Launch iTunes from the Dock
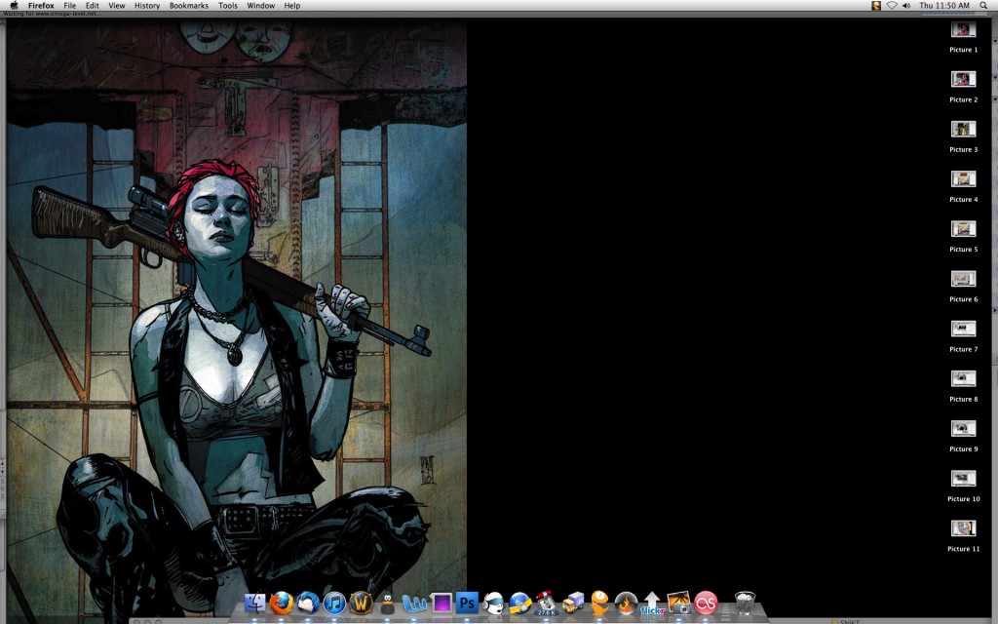 tap(335, 603)
